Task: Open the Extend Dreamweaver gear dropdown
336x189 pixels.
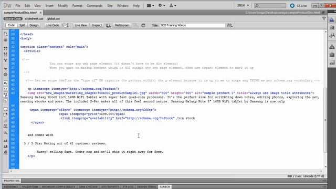Action: coord(162,6)
